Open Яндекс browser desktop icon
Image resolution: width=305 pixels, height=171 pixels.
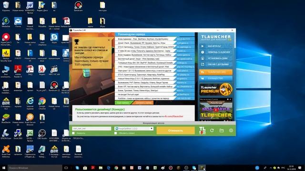click(x=42, y=70)
